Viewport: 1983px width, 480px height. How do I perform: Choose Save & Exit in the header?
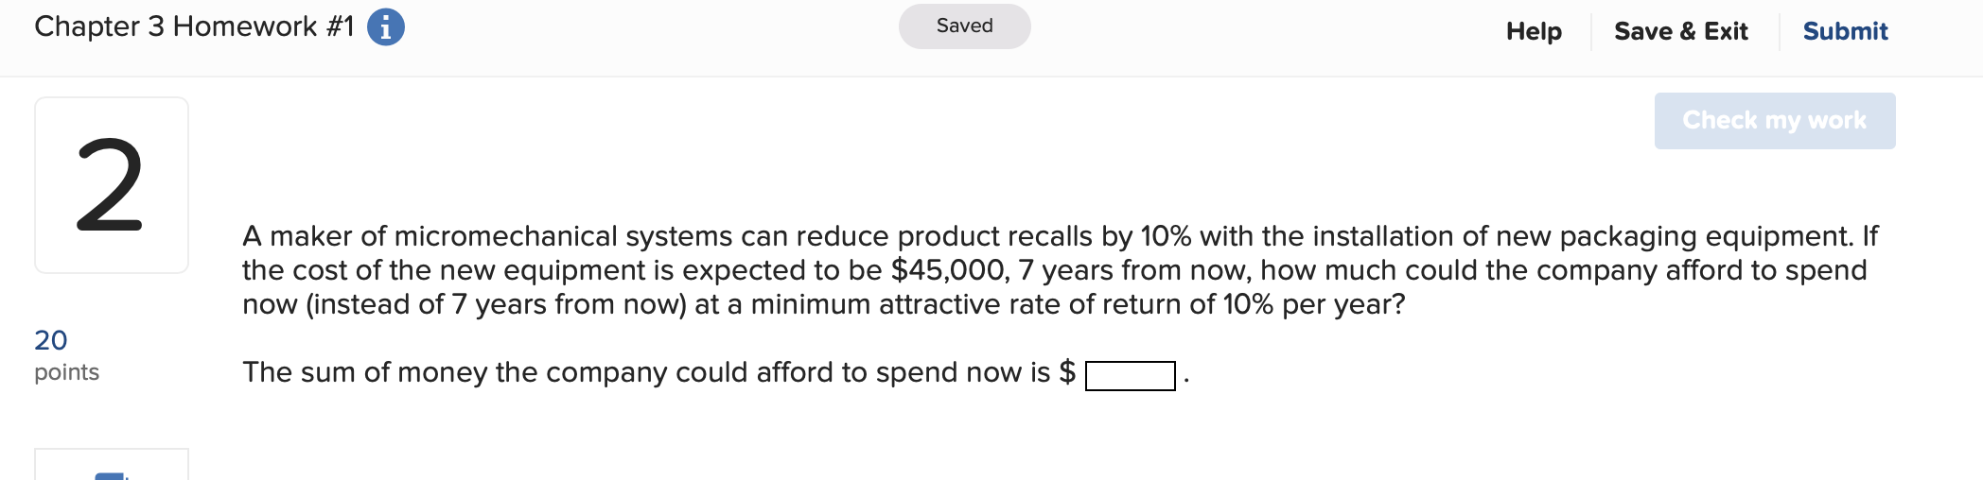(x=1680, y=31)
